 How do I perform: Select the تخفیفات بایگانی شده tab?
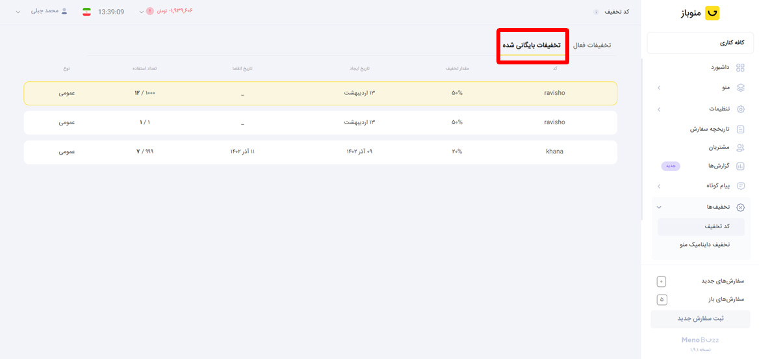(531, 45)
